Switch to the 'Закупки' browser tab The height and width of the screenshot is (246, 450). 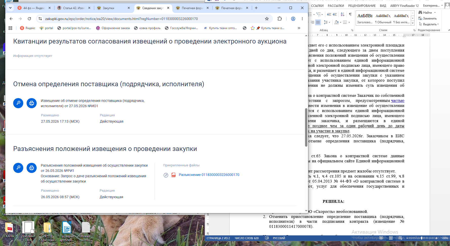(113, 8)
